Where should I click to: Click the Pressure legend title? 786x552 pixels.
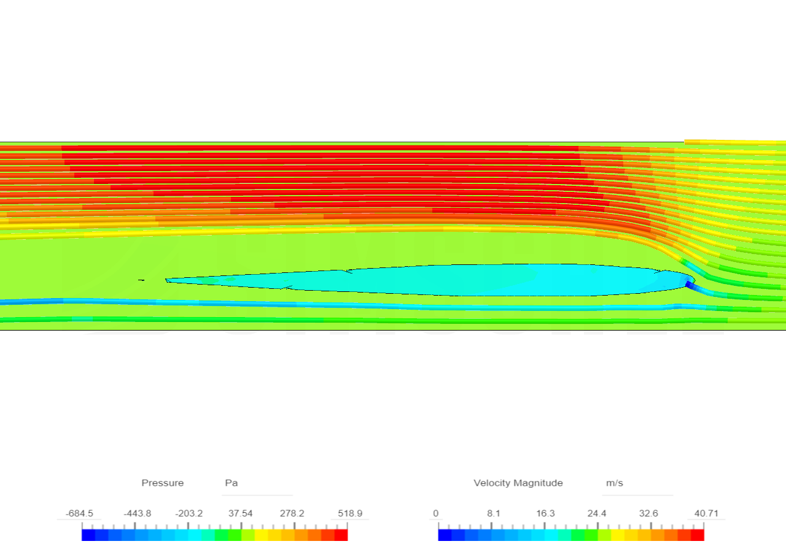pyautogui.click(x=163, y=483)
